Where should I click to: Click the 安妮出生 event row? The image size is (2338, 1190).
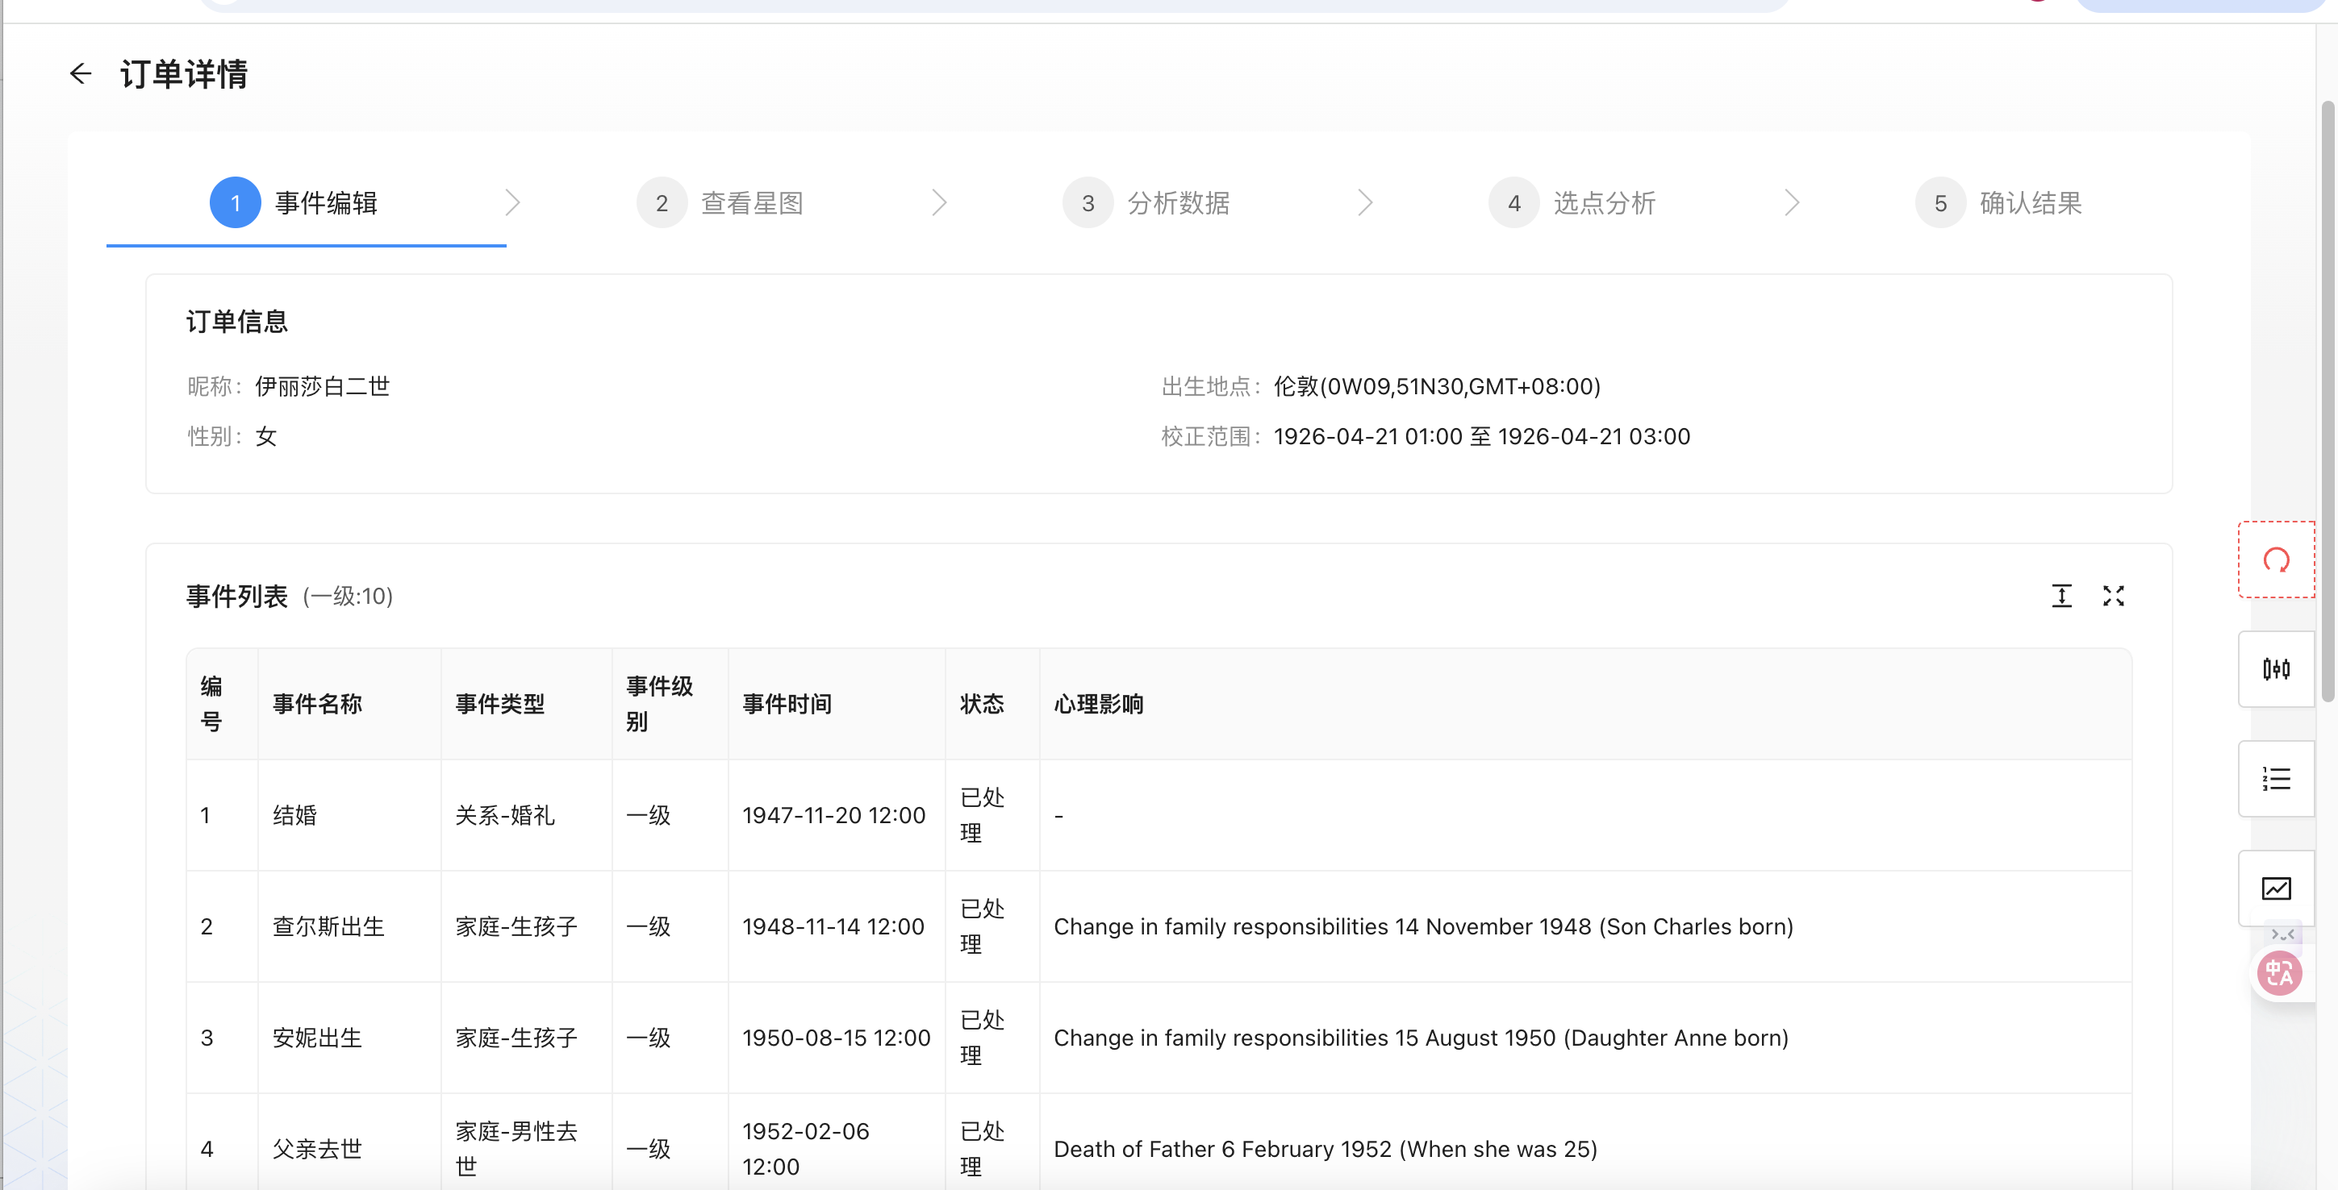(317, 1038)
